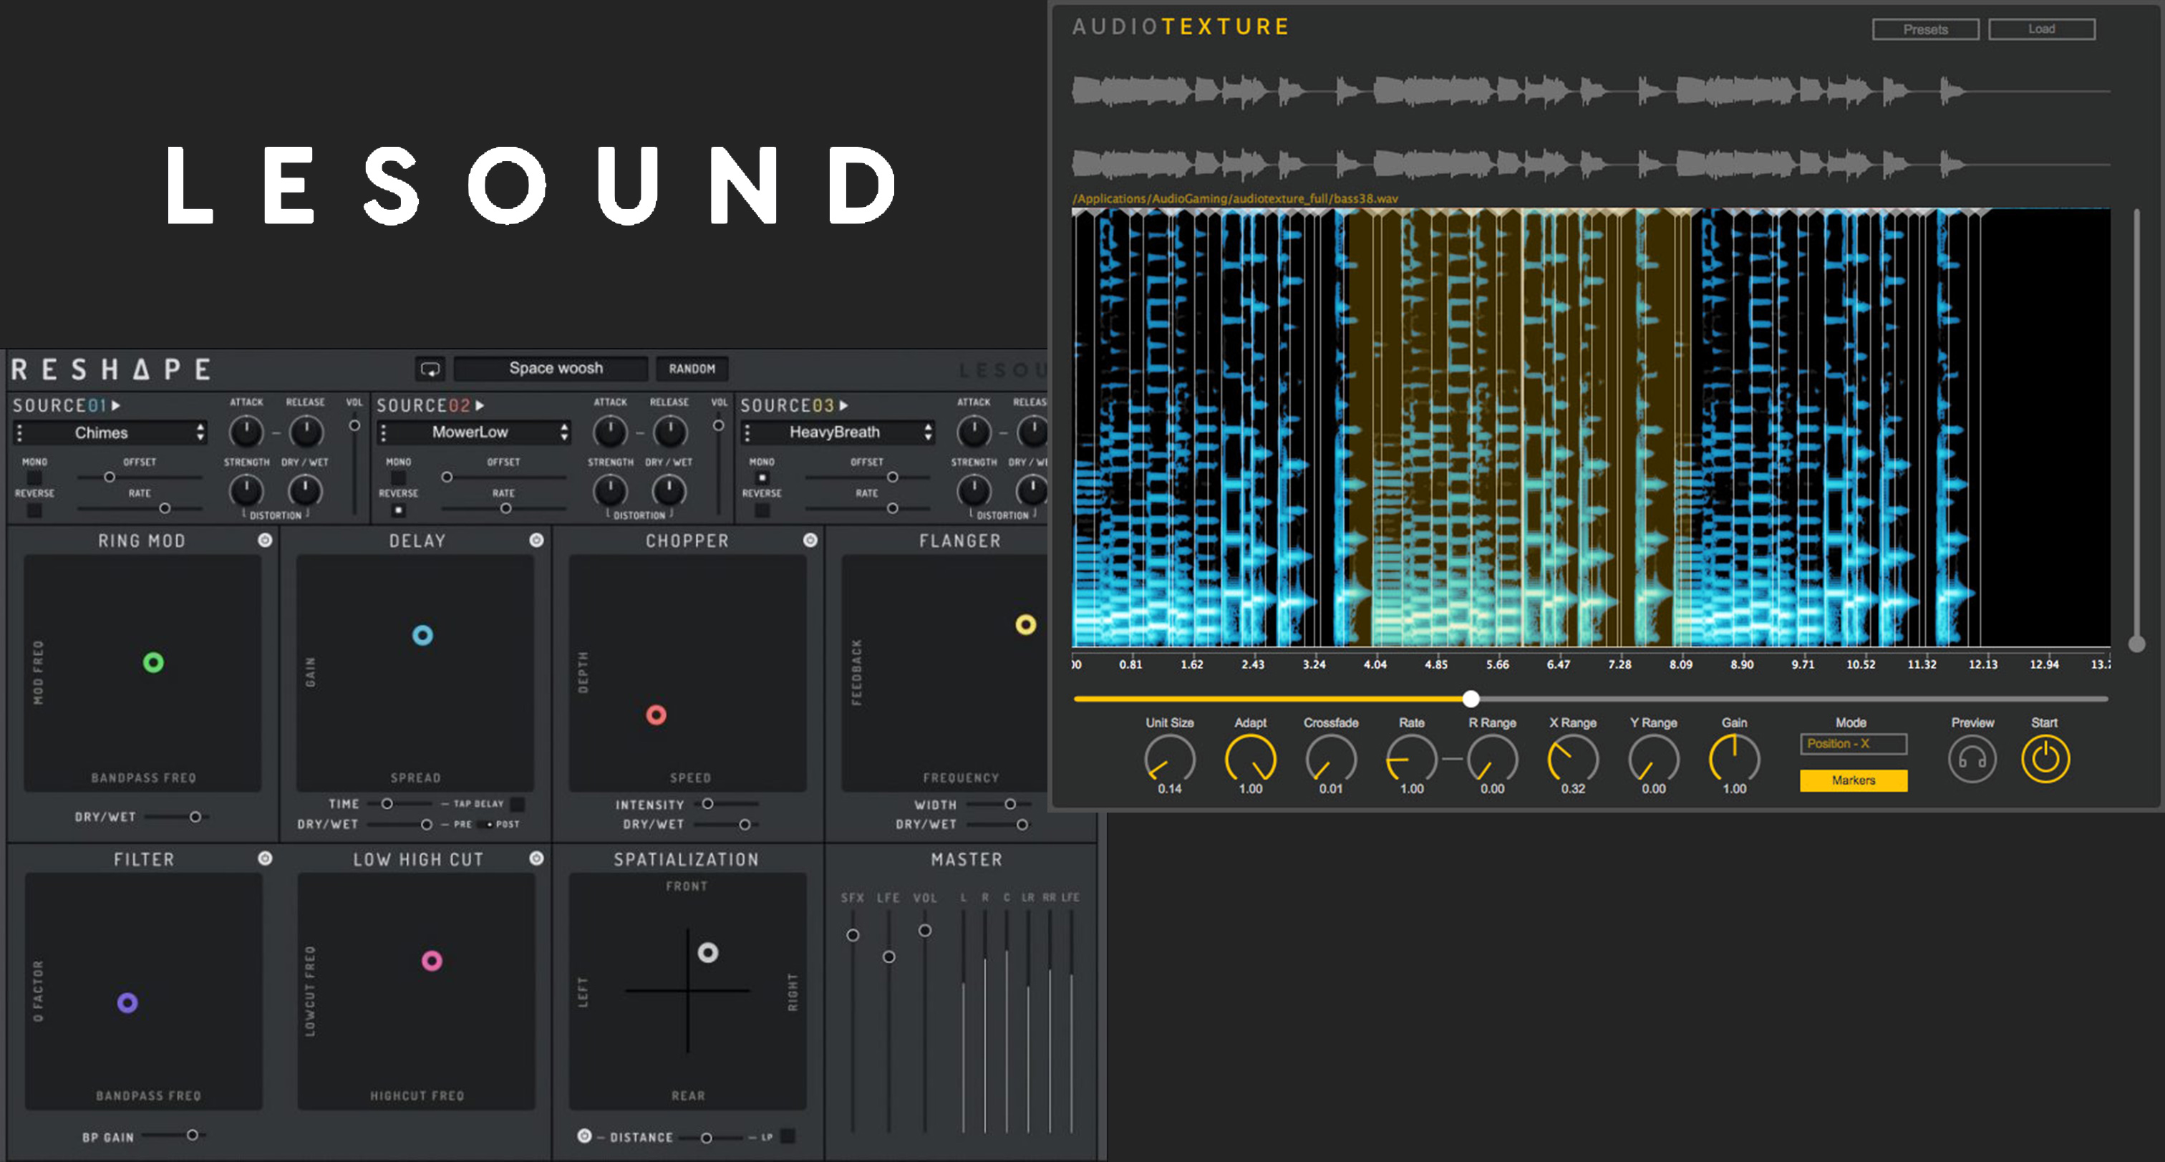Click the Rate knob in AudioTexture
This screenshot has height=1162, width=2165.
[x=1411, y=759]
